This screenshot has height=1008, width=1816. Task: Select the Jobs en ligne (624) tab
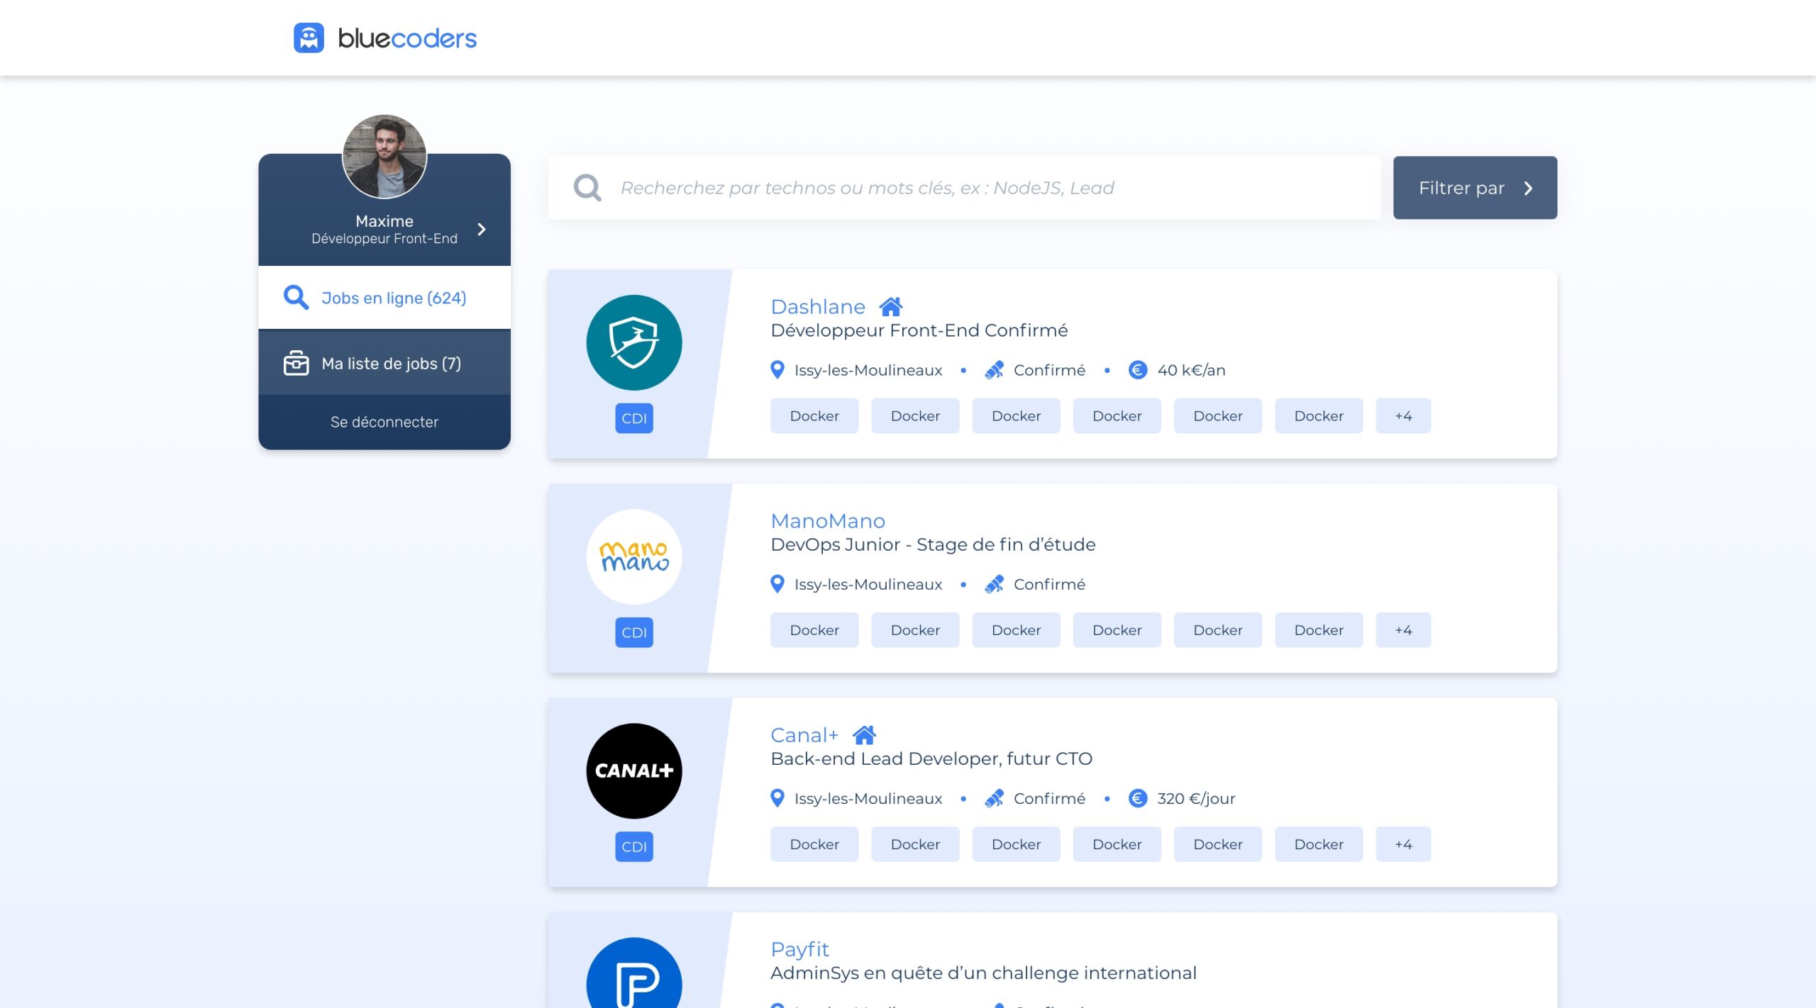click(x=393, y=298)
